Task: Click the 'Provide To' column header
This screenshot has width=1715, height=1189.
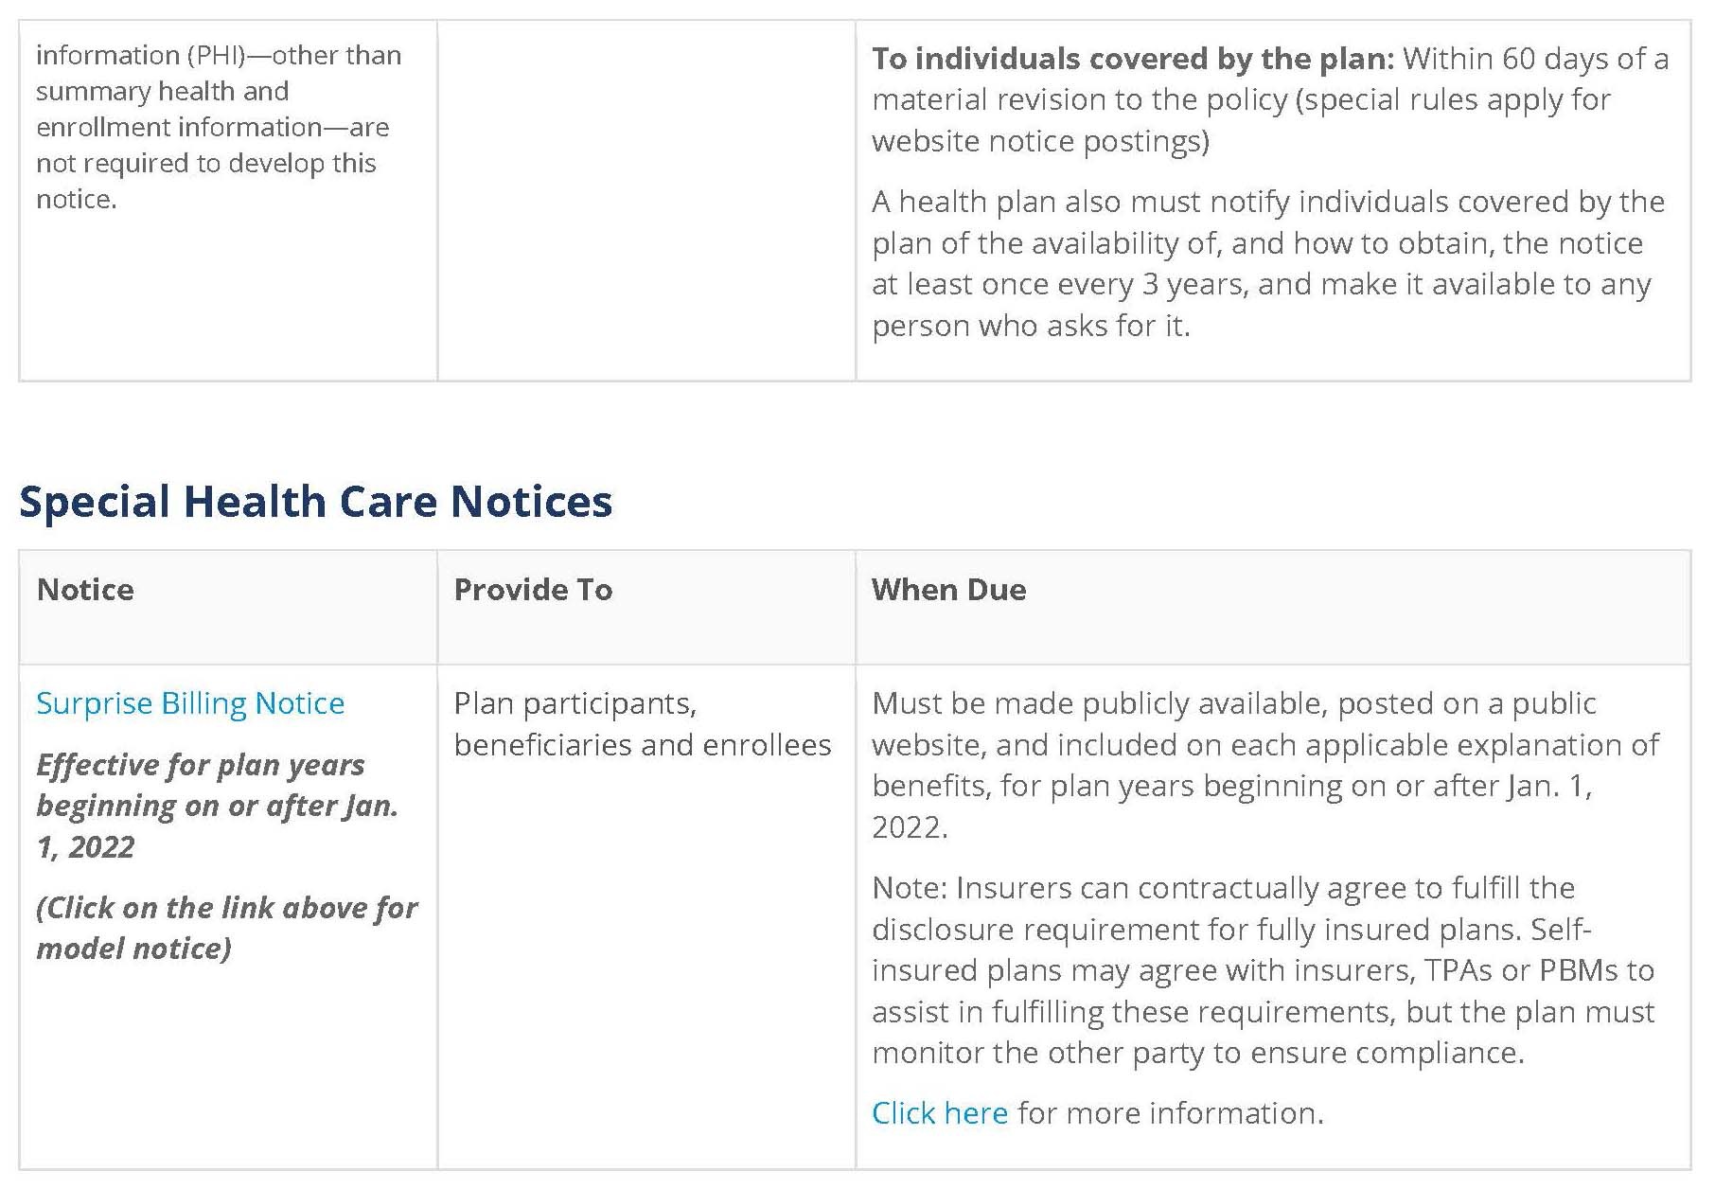Action: (533, 590)
